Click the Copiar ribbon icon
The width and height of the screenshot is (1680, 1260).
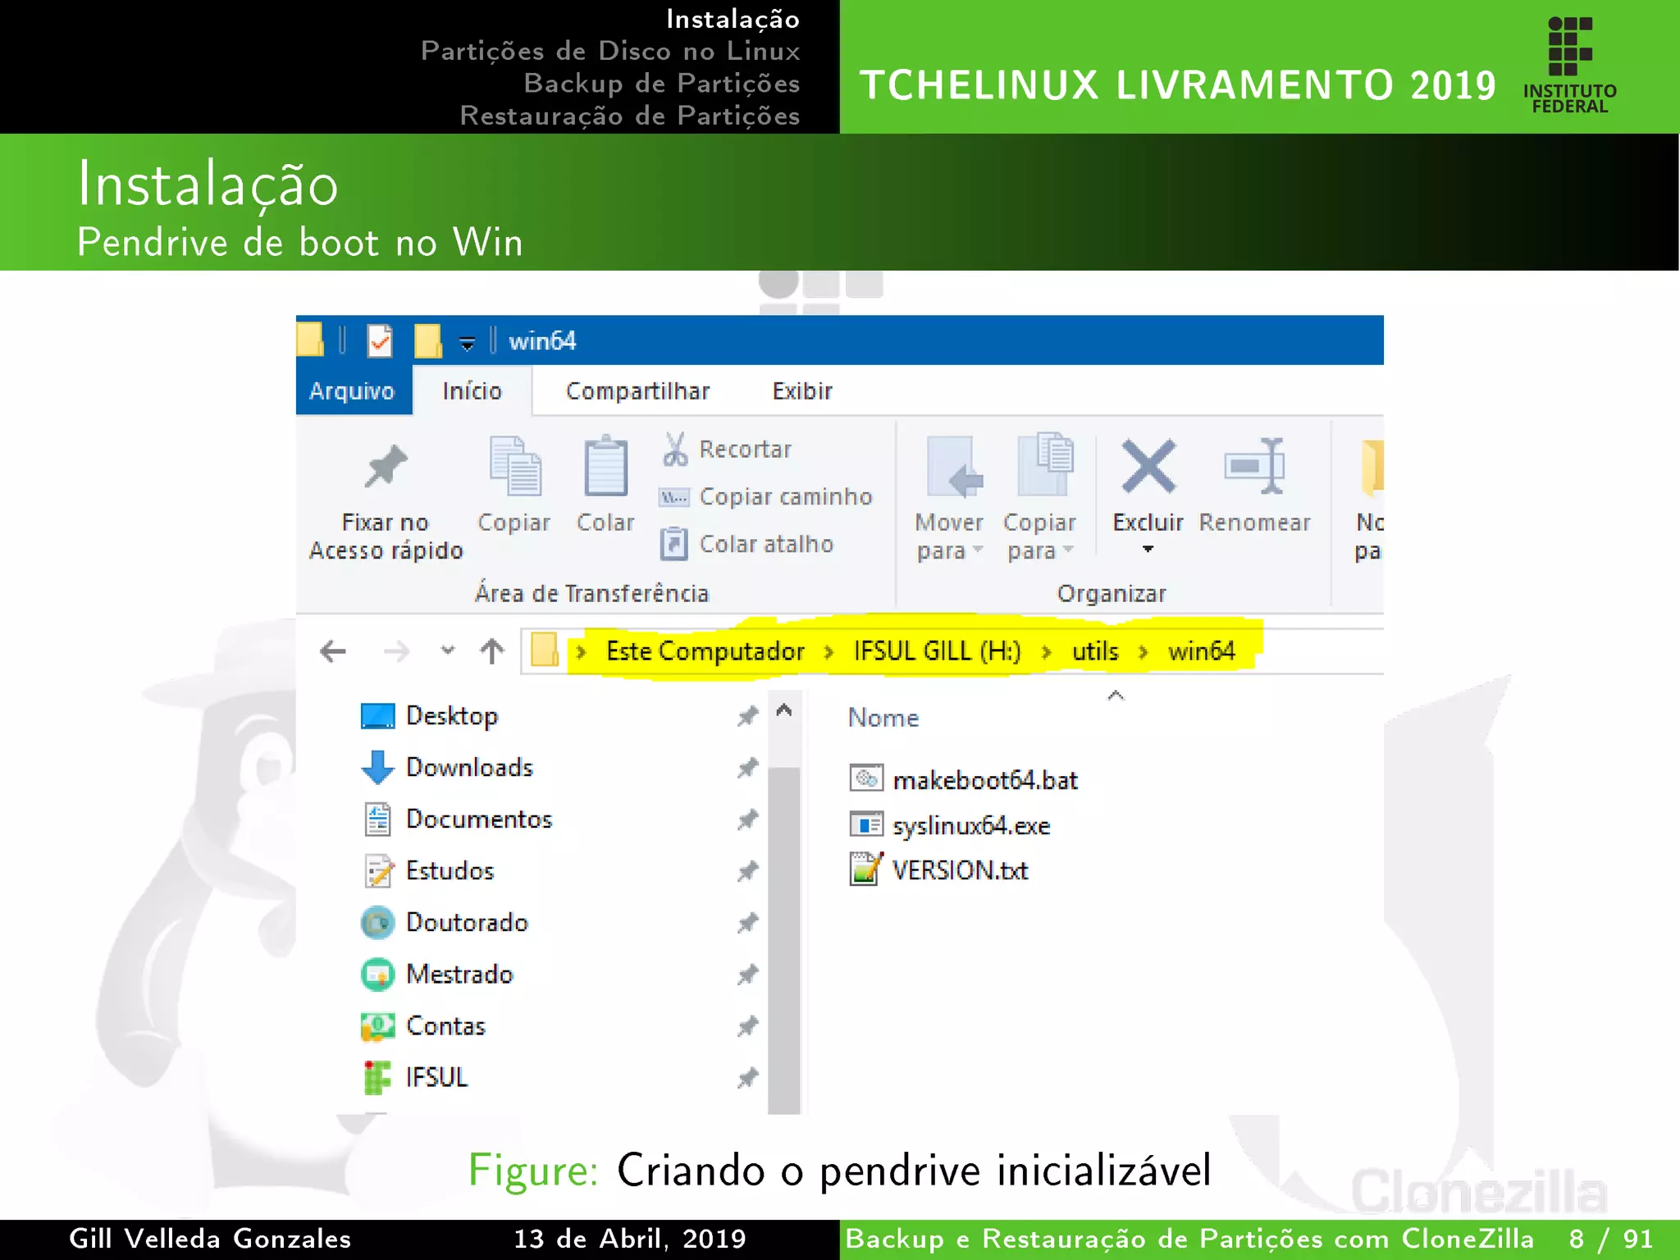coord(514,466)
